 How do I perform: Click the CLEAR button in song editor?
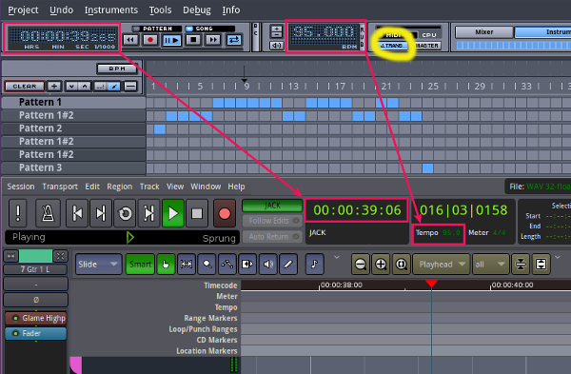(25, 87)
